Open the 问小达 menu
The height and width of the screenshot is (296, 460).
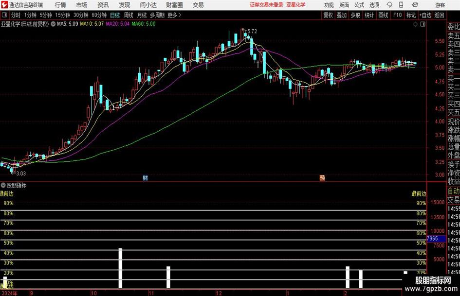tap(148, 5)
